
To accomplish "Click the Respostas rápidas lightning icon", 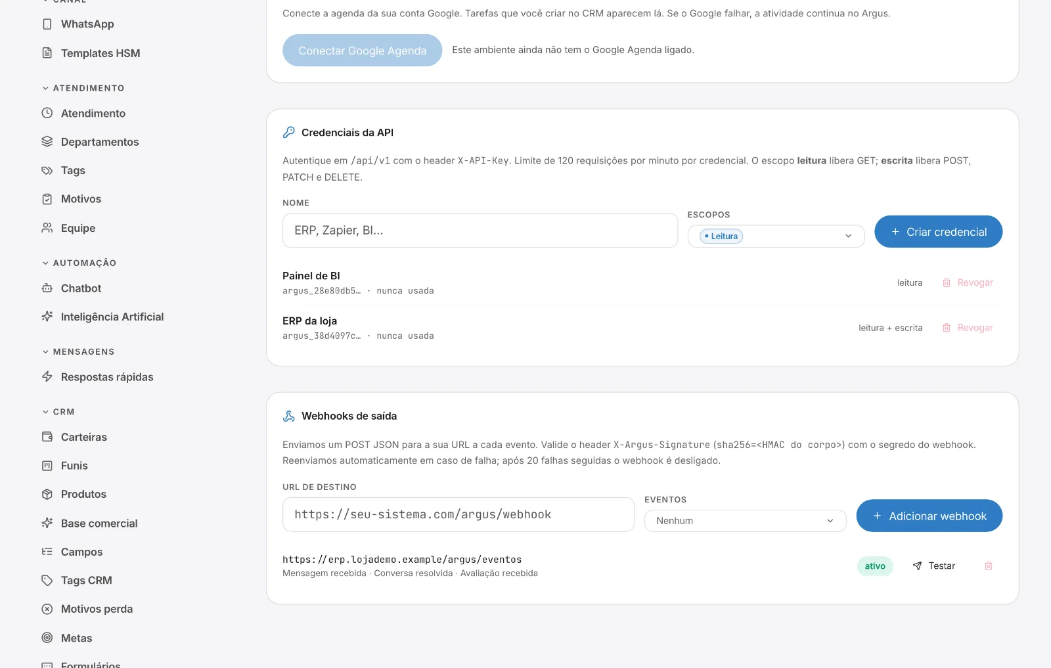I will click(x=47, y=377).
